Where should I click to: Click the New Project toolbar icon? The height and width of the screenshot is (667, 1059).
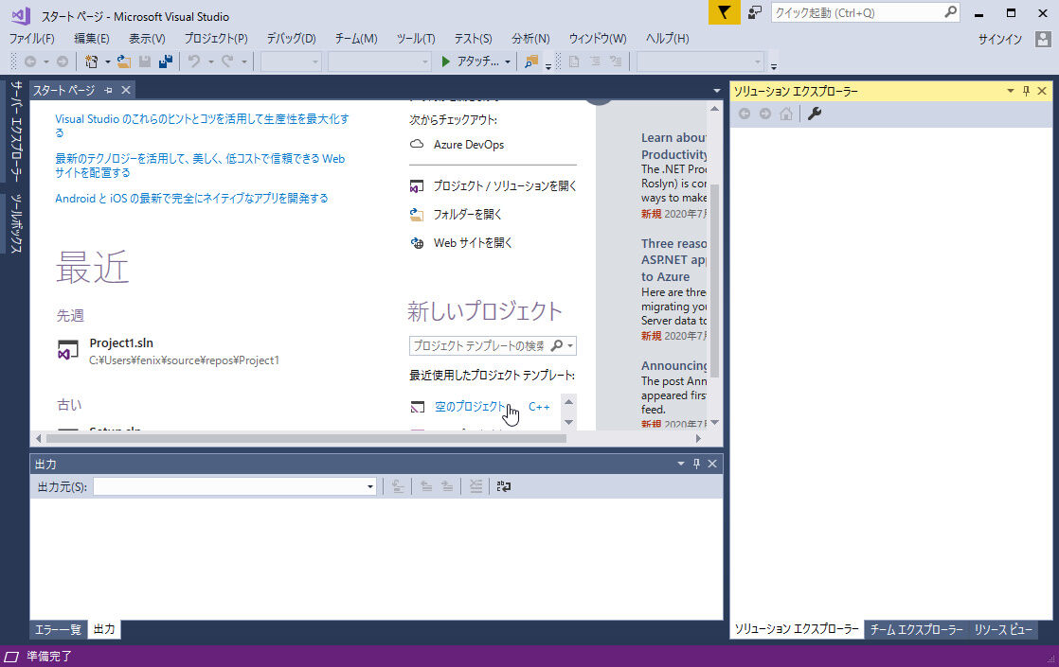(91, 61)
